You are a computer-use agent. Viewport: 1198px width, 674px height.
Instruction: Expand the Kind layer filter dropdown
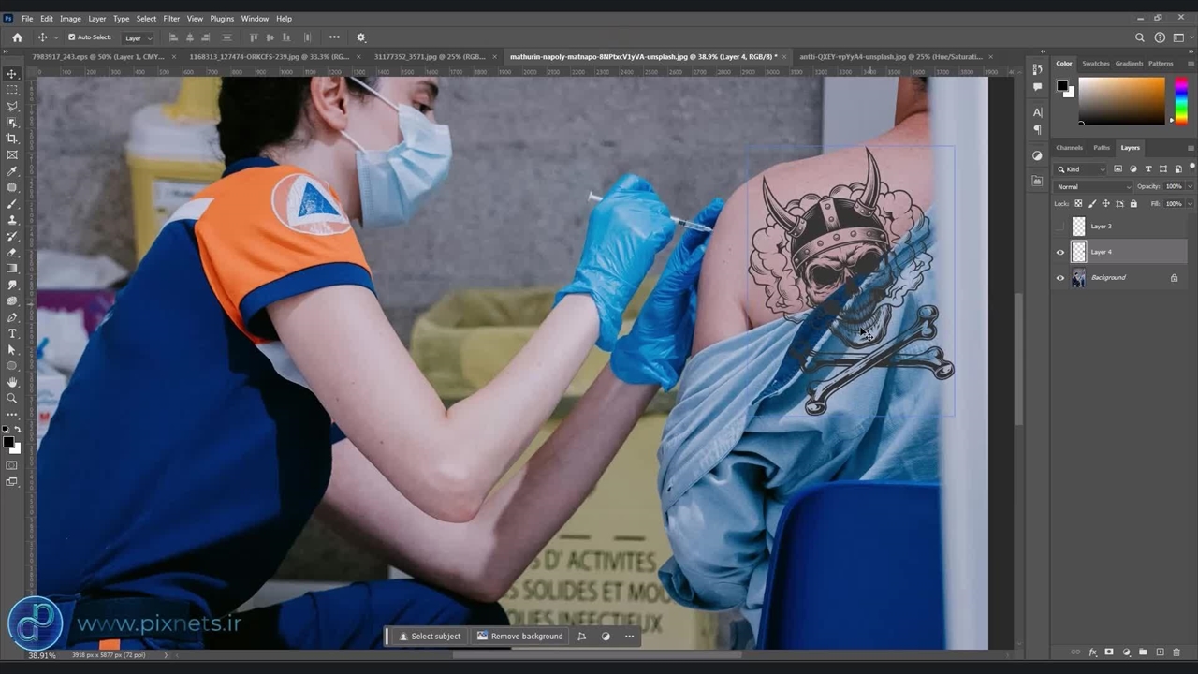[1081, 169]
